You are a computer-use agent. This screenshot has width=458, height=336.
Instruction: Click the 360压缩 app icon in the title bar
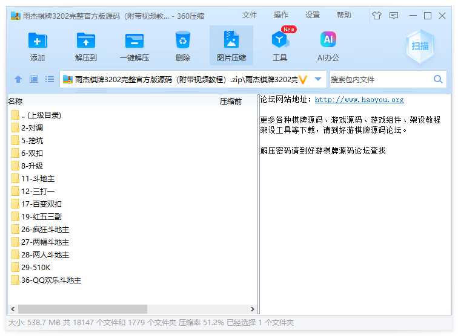click(x=15, y=16)
